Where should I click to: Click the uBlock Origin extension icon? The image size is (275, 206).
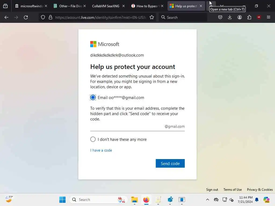259,17
